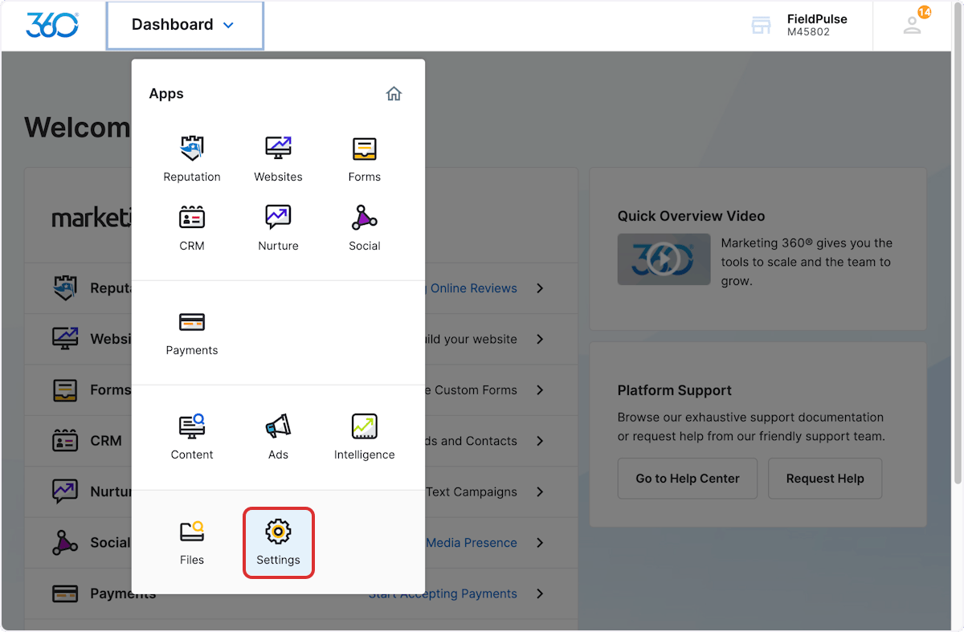The width and height of the screenshot is (964, 632).
Task: Click the Payments card icon in dashboard list
Action: [65, 593]
